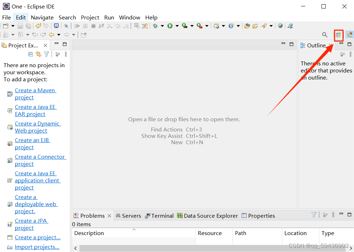Open the Run button dropdown arrow
The height and width of the screenshot is (252, 354).
tap(177, 26)
